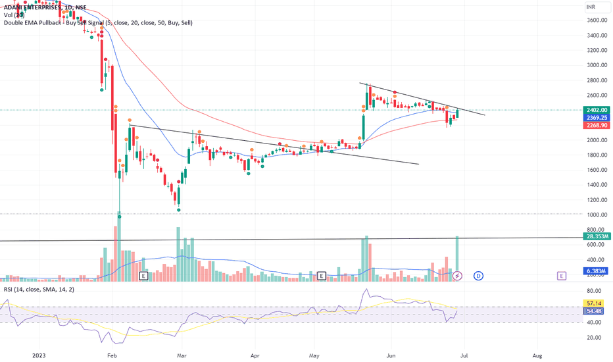The height and width of the screenshot is (362, 613).
Task: Open the dividend D marker in July
Action: 478,276
